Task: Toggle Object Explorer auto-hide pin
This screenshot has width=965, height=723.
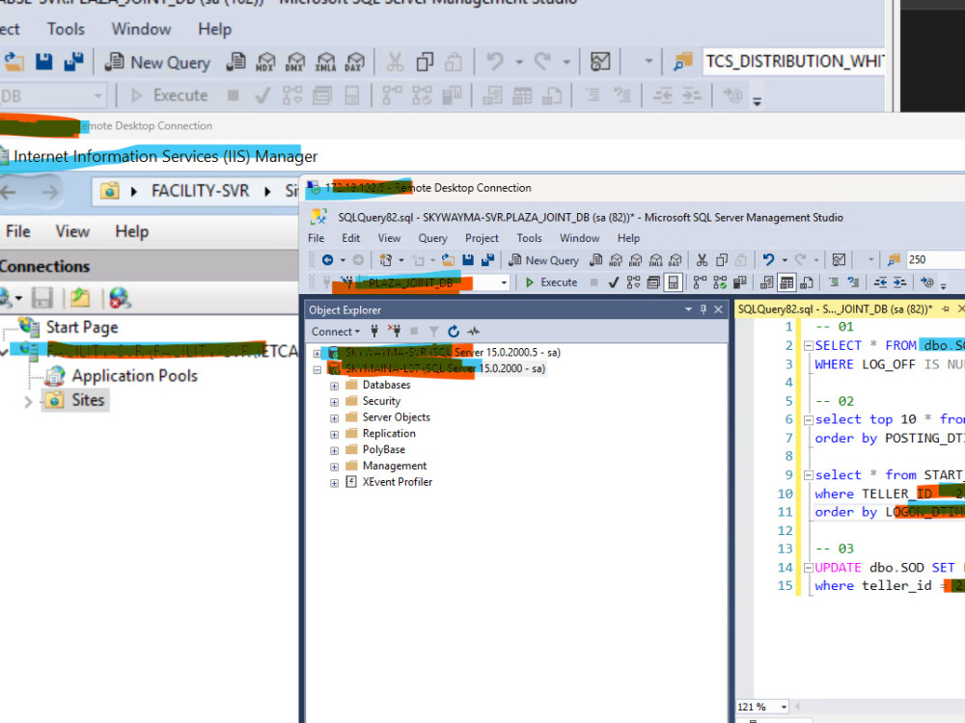Action: click(703, 309)
